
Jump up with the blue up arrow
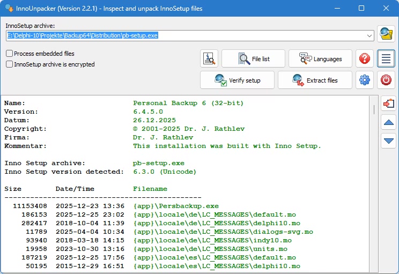(388, 122)
